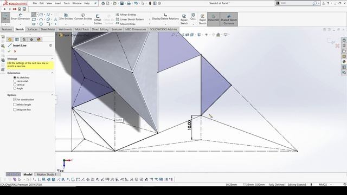Toggle Shaded Sketch Contours
Viewport: 347px width, 195px height.
coord(229,19)
